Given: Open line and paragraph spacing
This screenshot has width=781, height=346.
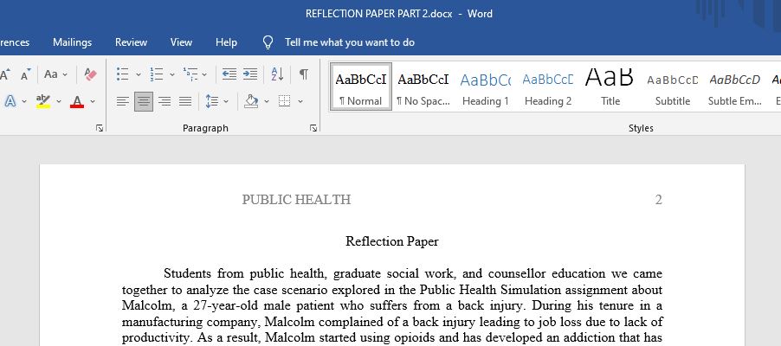Looking at the screenshot, I should (212, 101).
